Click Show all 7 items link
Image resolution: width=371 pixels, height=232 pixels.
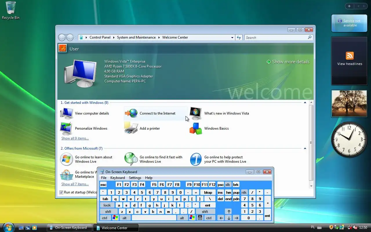tap(75, 184)
